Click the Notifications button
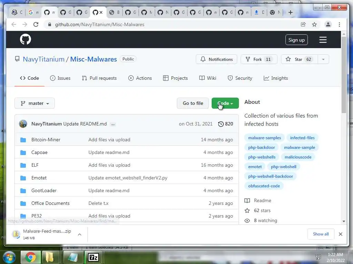 [216, 59]
